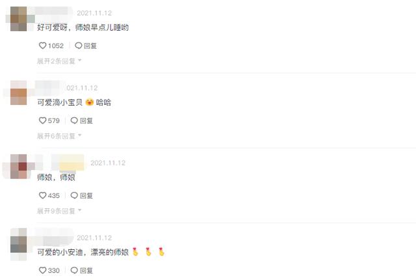
Task: Expand 展开2条回复 replies
Action: 59,61
